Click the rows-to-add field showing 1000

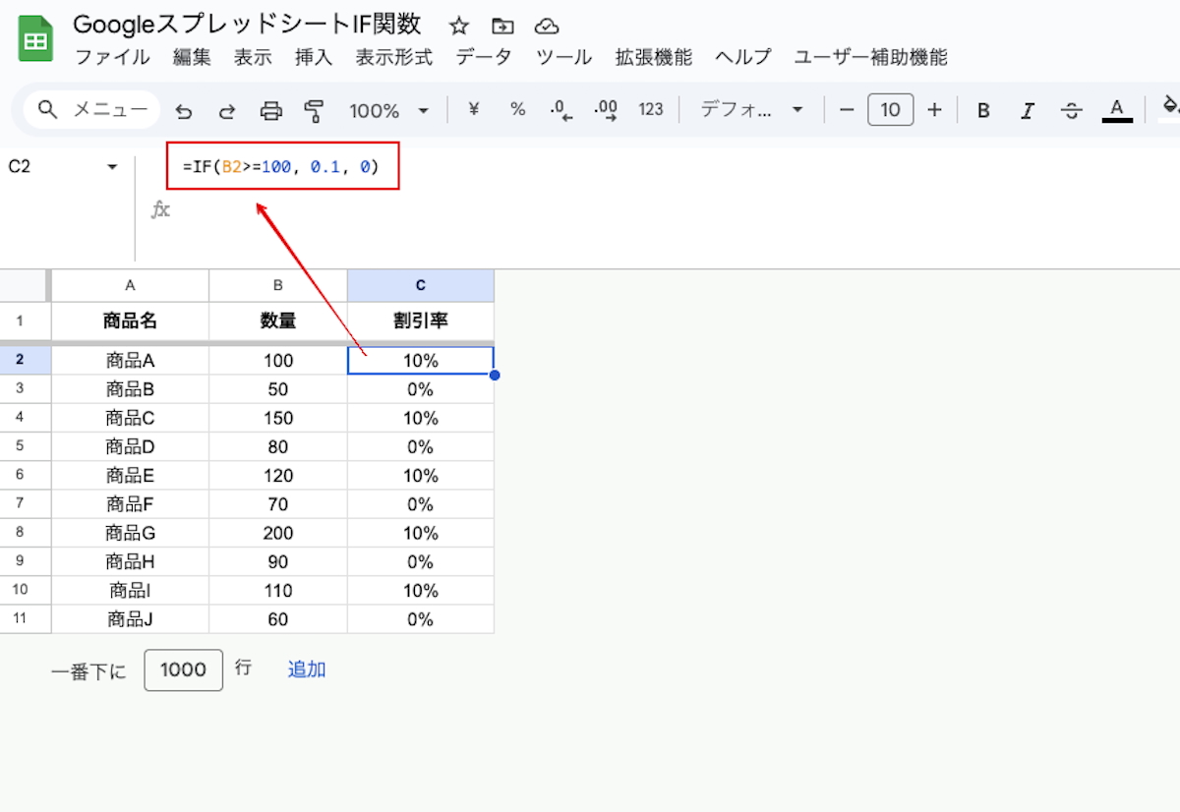point(183,669)
